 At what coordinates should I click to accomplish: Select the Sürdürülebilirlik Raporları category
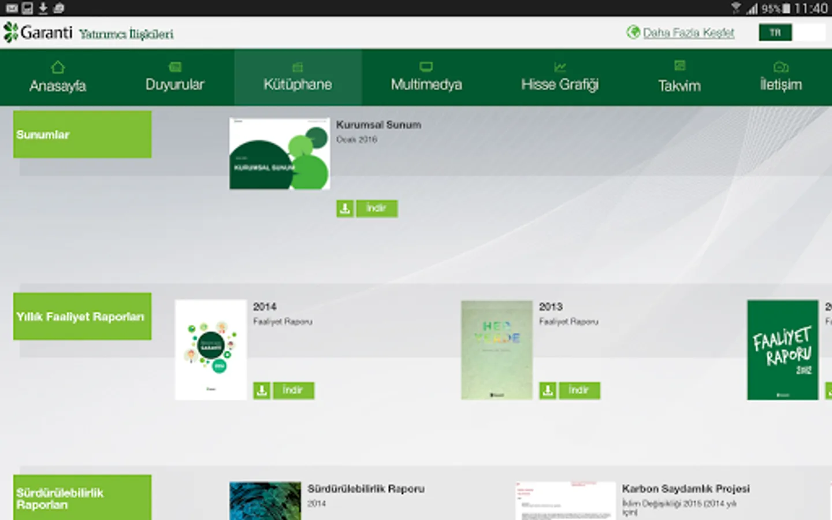(83, 498)
